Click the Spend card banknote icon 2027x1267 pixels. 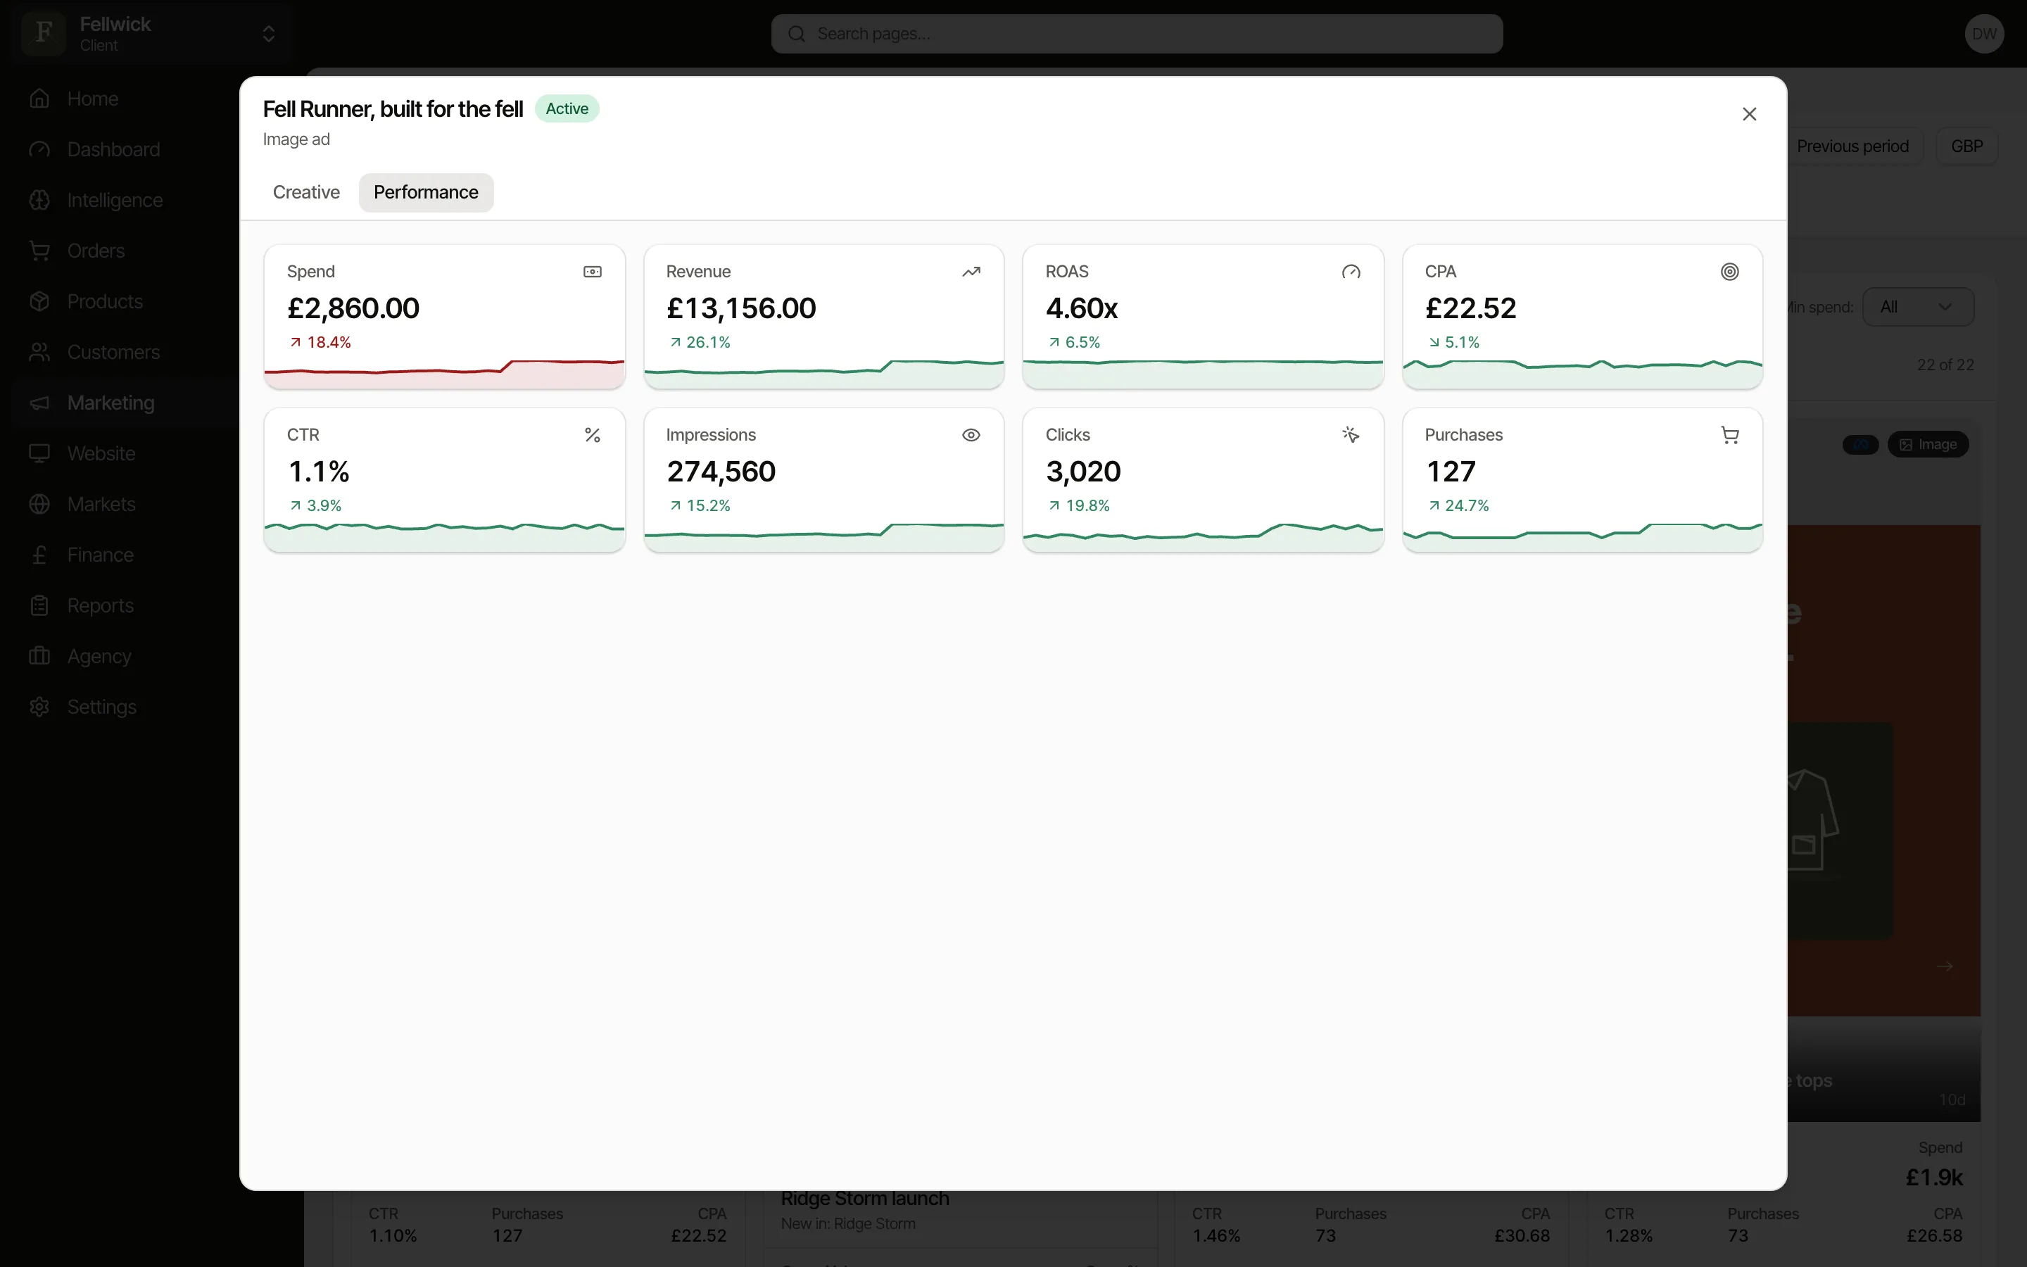point(592,272)
